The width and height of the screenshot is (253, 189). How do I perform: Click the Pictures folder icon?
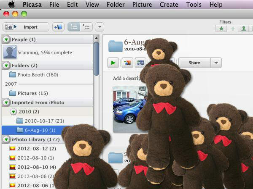(13, 93)
